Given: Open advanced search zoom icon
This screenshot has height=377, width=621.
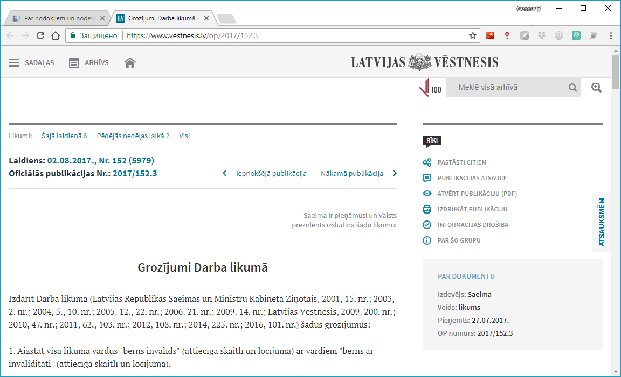Looking at the screenshot, I should [596, 88].
